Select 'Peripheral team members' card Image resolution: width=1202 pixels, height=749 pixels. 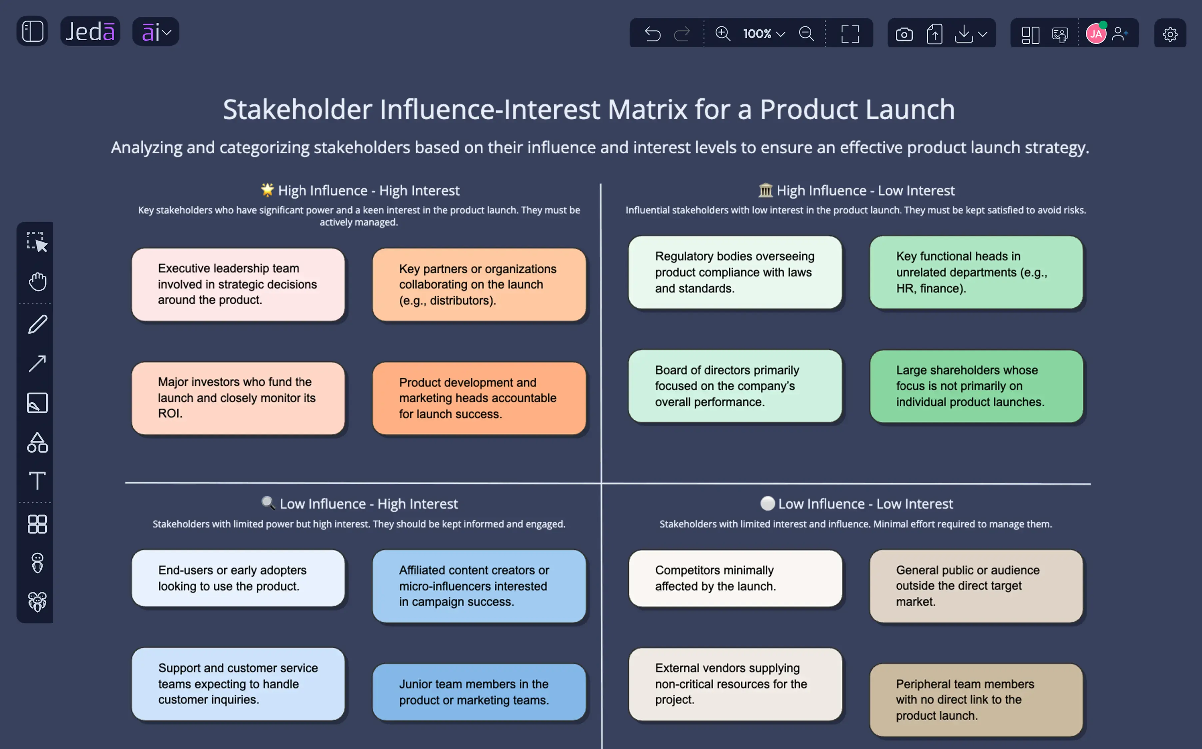976,700
